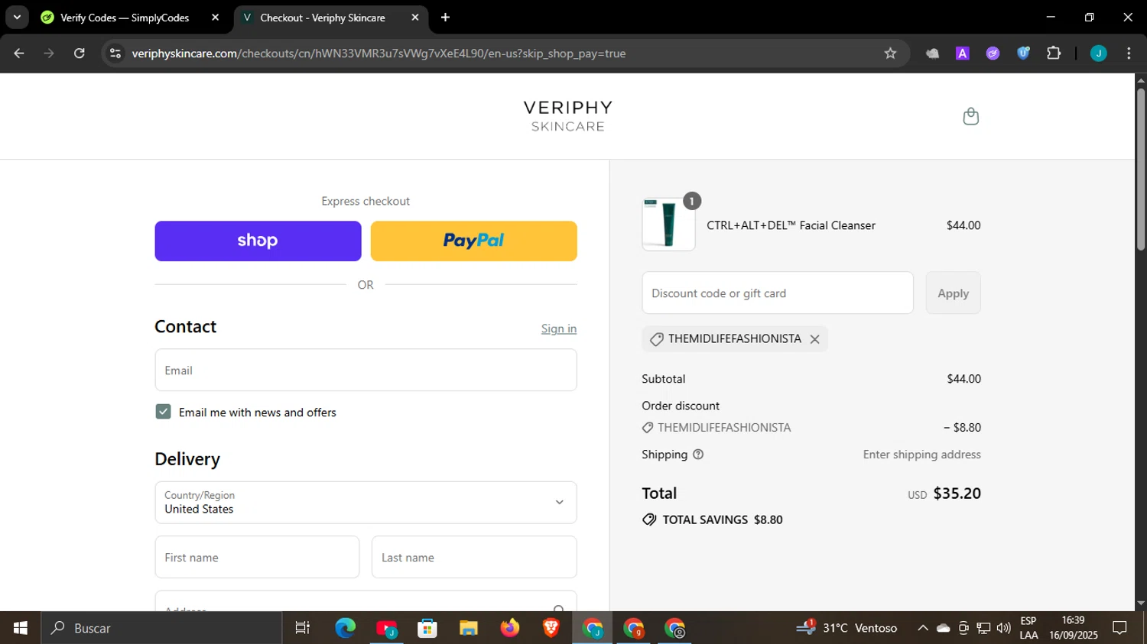Expand the Country/Region dropdown
The width and height of the screenshot is (1147, 644).
(x=366, y=503)
